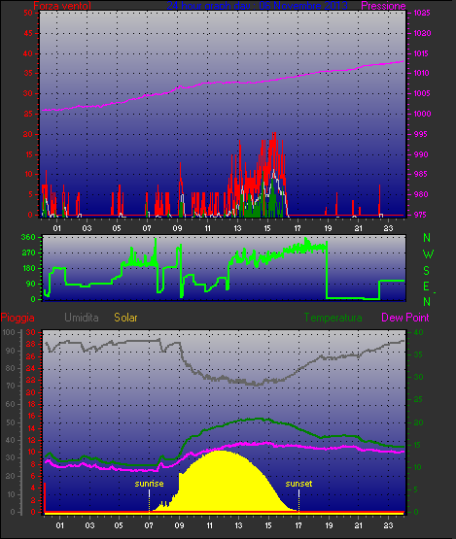This screenshot has height=539, width=456.
Task: Click the S compass direction label
Action: tap(427, 271)
